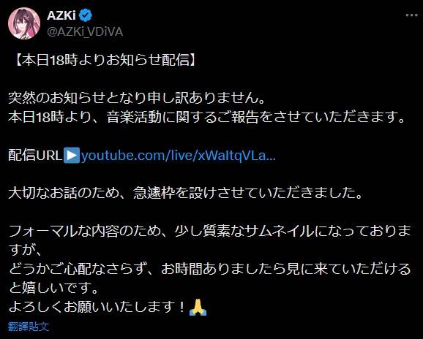Open AZKi's profile avatar picture
The height and width of the screenshot is (339, 423).
coord(24,23)
